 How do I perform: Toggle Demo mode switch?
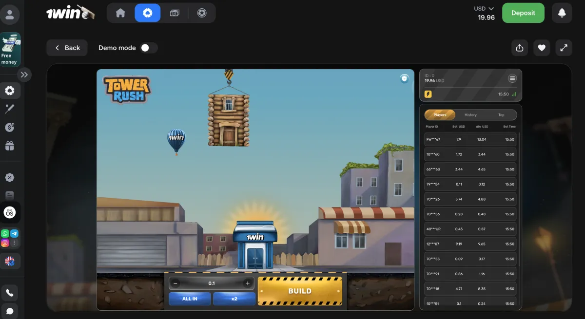[x=149, y=48]
